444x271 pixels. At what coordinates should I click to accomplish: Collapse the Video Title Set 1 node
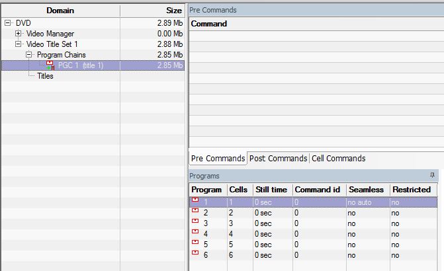(x=18, y=44)
